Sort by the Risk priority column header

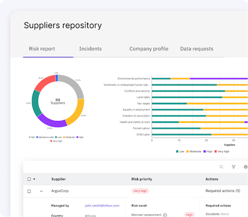coord(142,179)
